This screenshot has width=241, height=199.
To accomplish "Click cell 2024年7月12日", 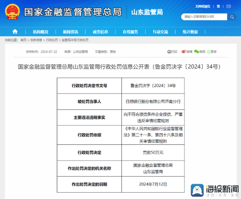I will pos(153,184).
